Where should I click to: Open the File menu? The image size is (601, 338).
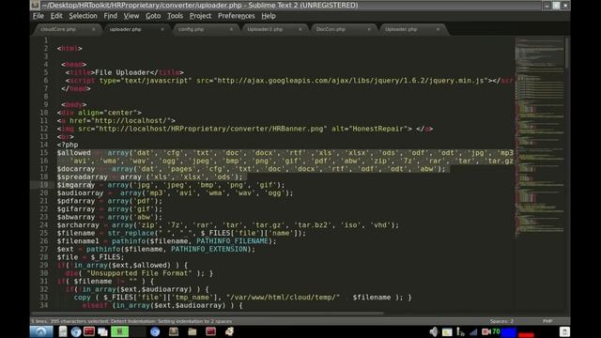[x=38, y=16]
